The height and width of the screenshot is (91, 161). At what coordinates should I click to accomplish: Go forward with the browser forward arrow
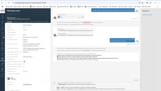(x=6, y=3)
